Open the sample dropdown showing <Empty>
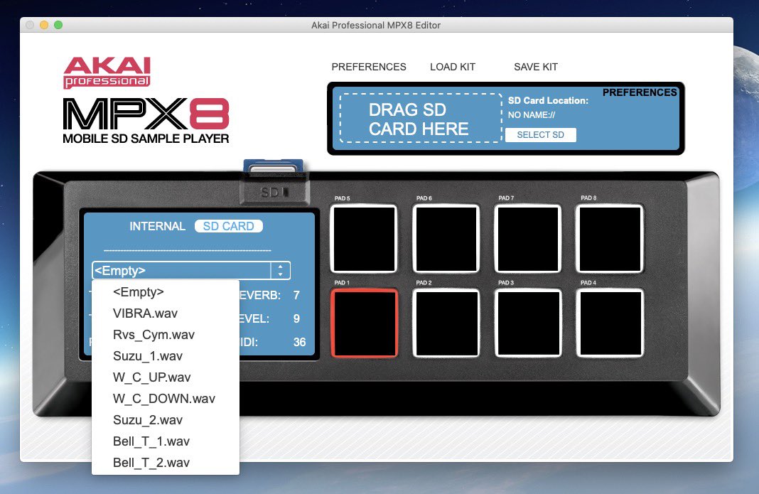Viewport: 759px width, 494px height. click(x=191, y=270)
